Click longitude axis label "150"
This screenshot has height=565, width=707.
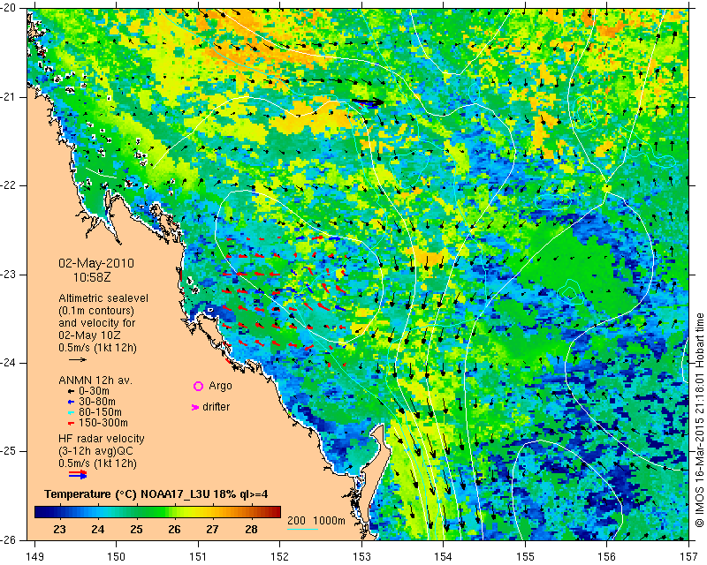pos(117,557)
